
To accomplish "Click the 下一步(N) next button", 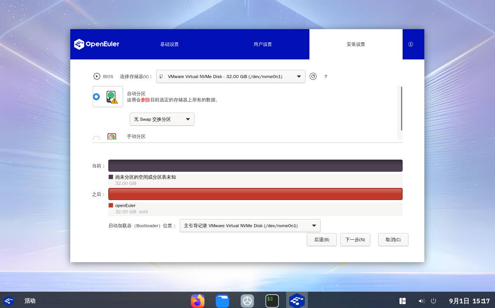I will coord(355,240).
